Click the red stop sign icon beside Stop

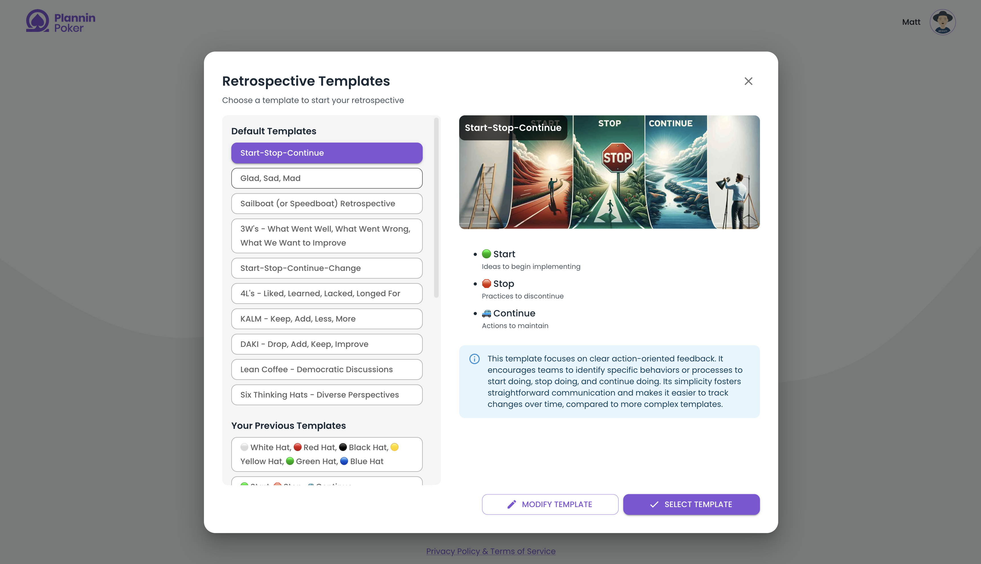486,283
